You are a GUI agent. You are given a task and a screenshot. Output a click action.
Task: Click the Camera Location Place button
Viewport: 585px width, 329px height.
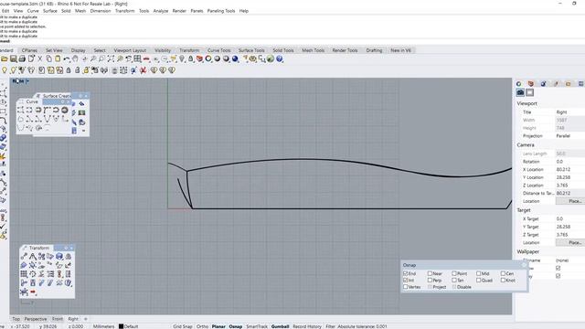pos(574,201)
